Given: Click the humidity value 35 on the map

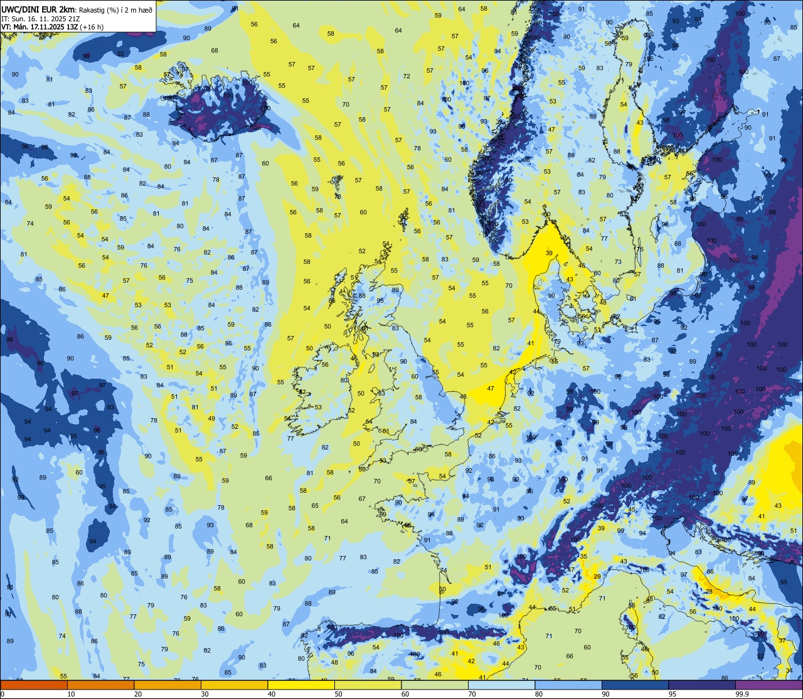Looking at the screenshot, I should pos(583,556).
